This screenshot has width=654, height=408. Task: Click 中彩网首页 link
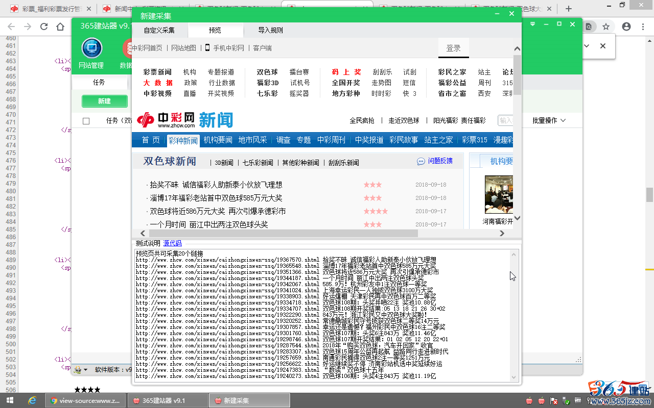pyautogui.click(x=147, y=48)
